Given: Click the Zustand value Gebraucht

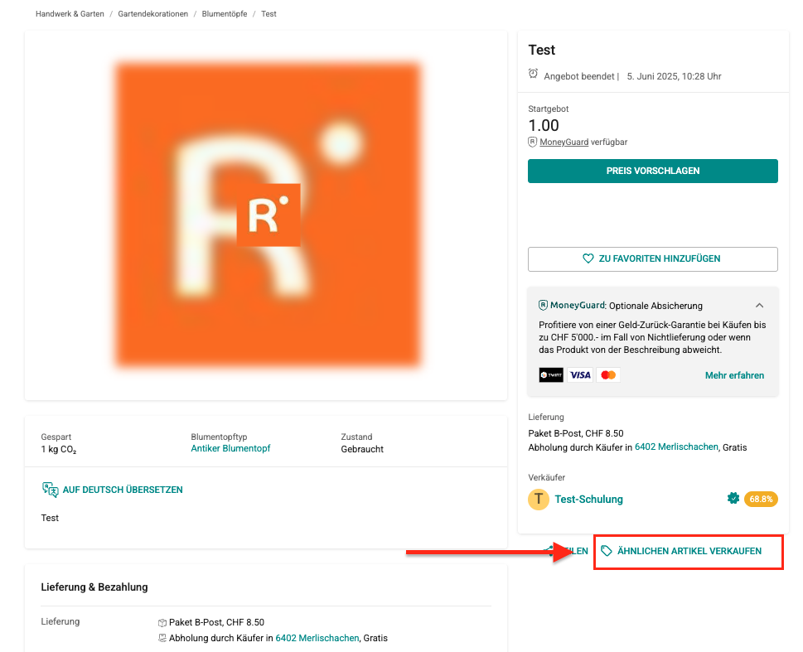Looking at the screenshot, I should [x=362, y=449].
